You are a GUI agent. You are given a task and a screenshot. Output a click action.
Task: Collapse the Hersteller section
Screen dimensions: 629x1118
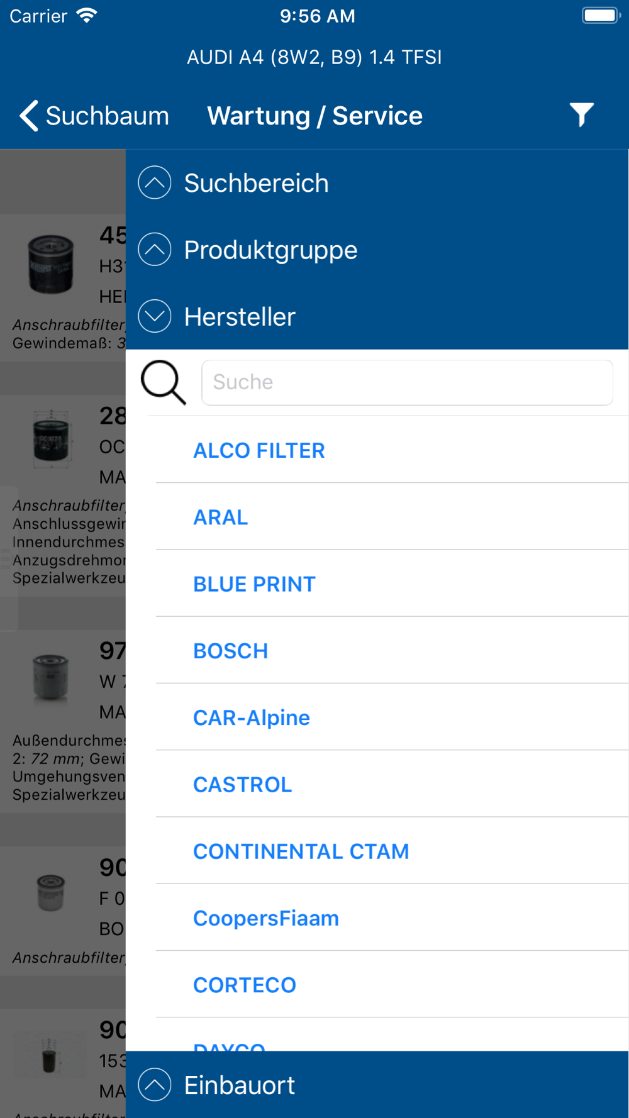(x=377, y=316)
